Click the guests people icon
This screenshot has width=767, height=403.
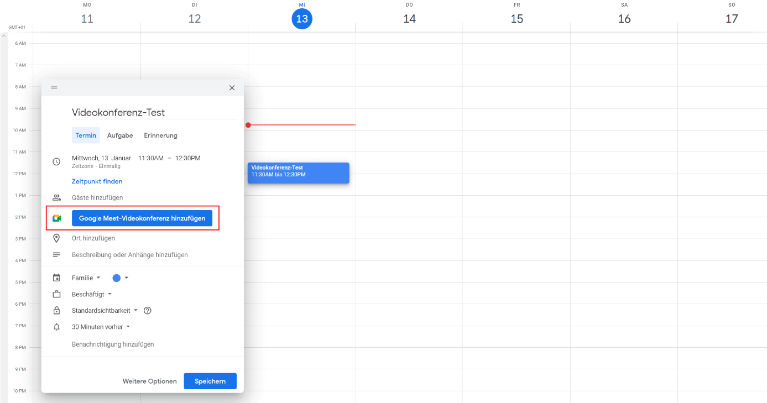point(56,197)
